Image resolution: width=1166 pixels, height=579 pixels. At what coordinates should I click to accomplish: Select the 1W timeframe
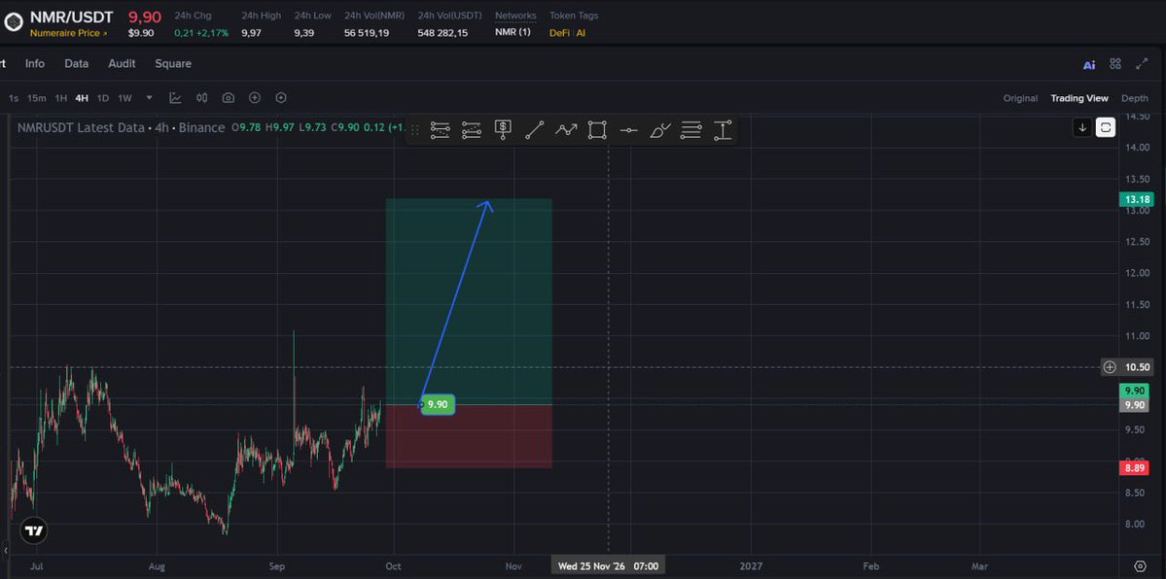pos(124,98)
